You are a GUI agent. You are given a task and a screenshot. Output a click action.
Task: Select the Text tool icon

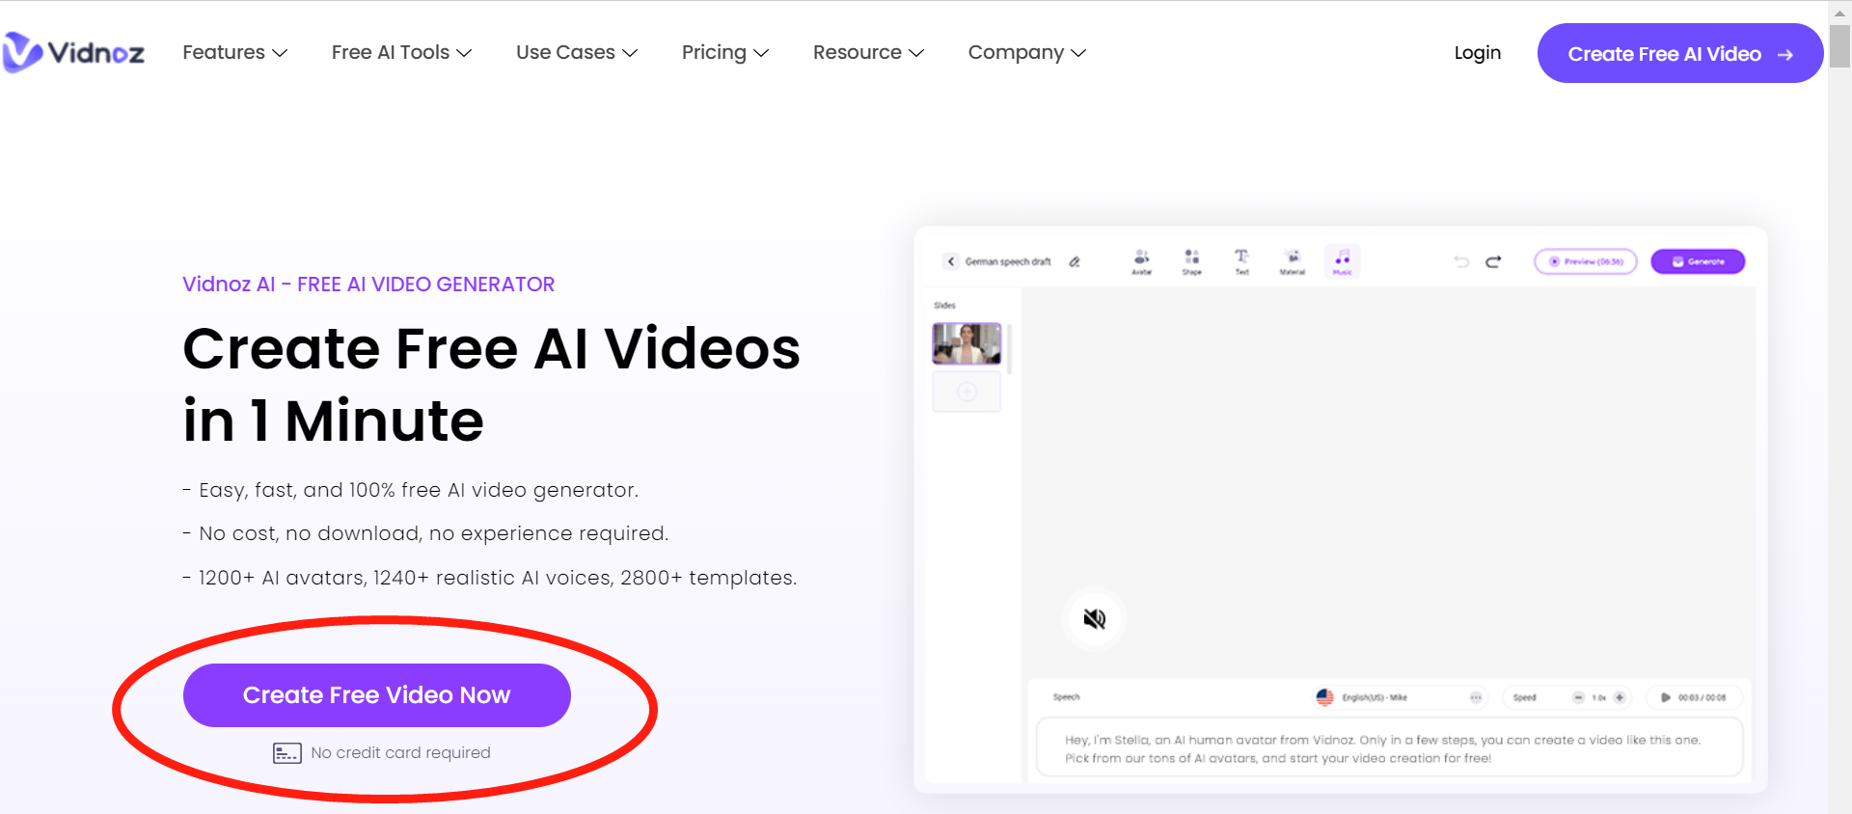1242,261
